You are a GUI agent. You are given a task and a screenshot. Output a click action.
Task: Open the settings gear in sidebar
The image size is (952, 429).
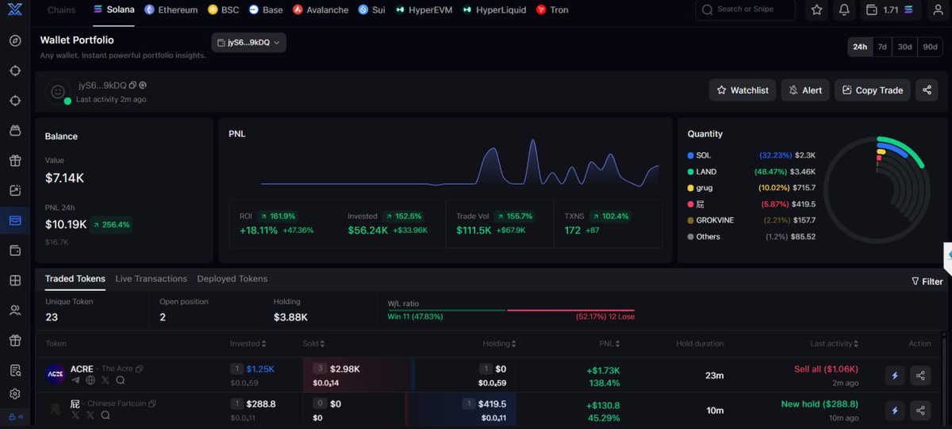[15, 394]
